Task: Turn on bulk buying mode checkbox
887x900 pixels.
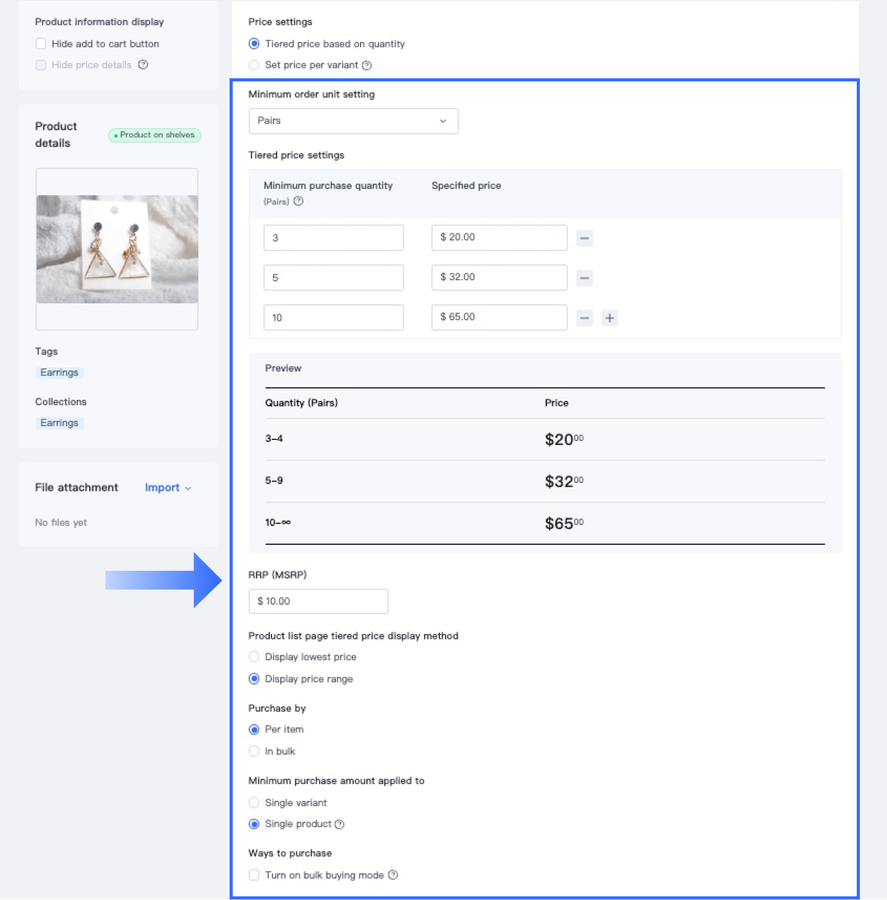Action: (x=254, y=875)
